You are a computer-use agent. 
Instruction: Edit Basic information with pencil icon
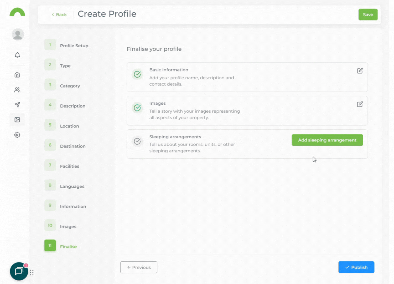(360, 71)
